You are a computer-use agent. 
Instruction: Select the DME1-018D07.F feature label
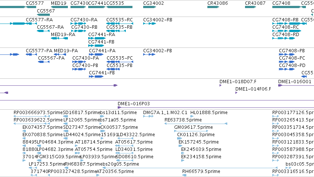click(x=238, y=81)
